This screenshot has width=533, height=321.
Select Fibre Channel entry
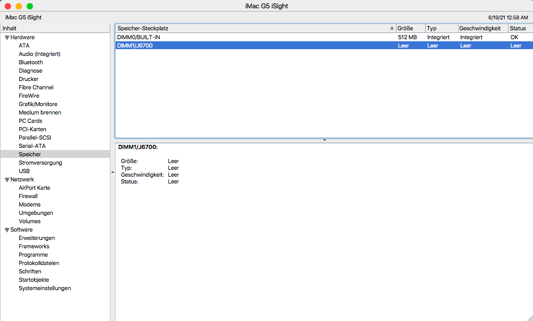36,87
